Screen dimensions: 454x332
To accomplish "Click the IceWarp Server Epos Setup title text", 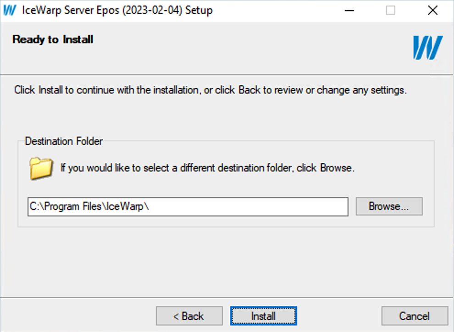I will [117, 11].
